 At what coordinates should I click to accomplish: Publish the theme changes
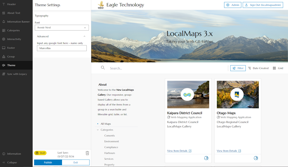coord(48,162)
